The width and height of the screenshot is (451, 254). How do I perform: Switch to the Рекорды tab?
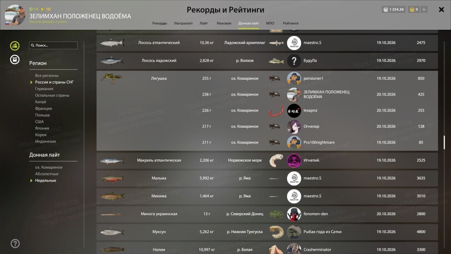click(160, 23)
